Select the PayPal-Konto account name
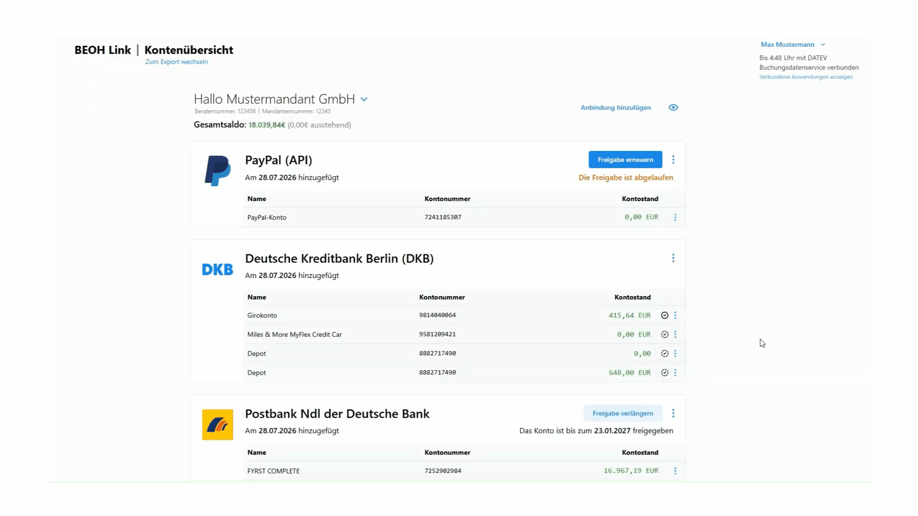Image resolution: width=918 pixels, height=516 pixels. pyautogui.click(x=267, y=217)
